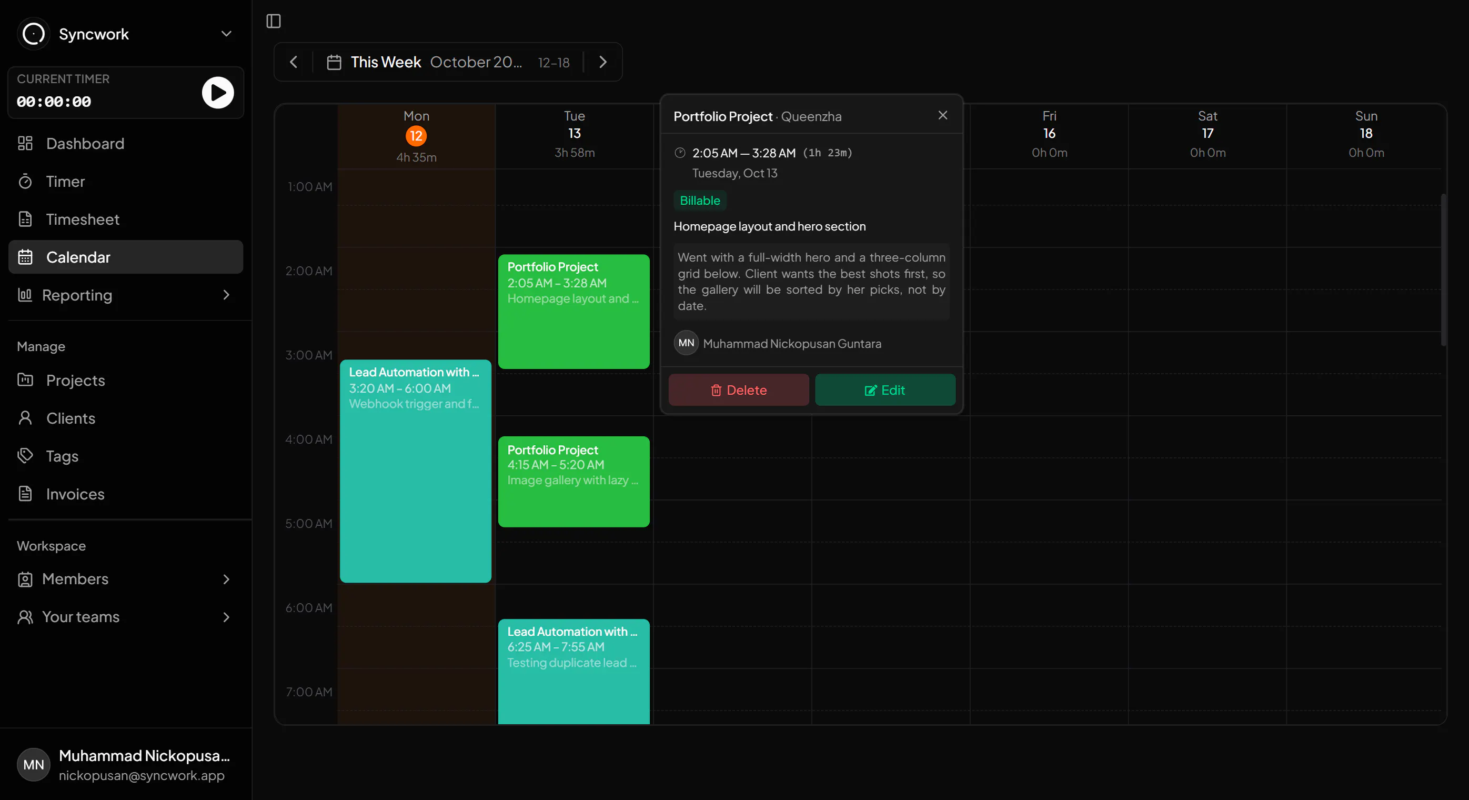Toggle the sidebar panel icon
Screen dimensions: 1469x800
(x=274, y=21)
